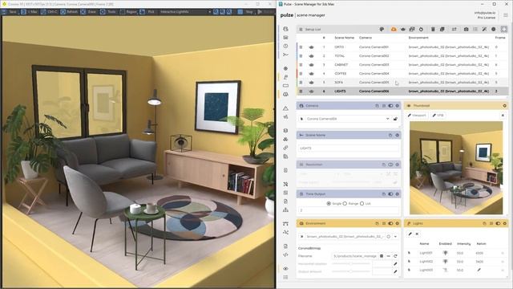
Task: Click the Refresh button in Corona VFB
Action: [69, 12]
